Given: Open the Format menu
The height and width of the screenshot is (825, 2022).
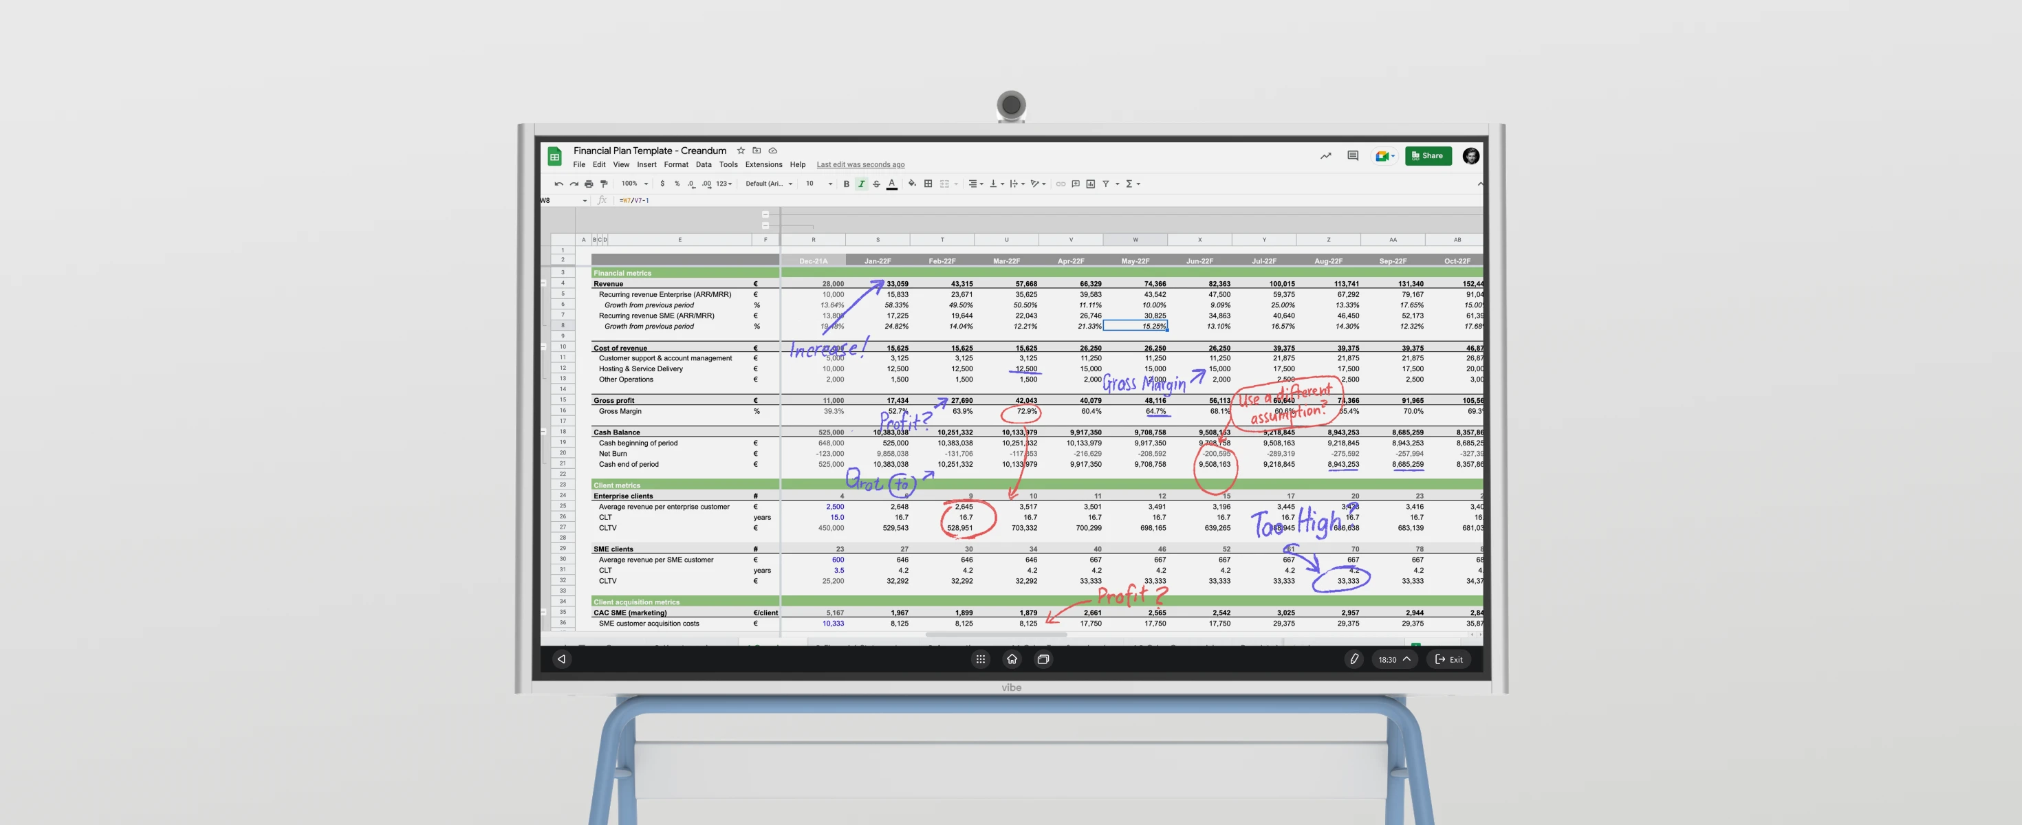Looking at the screenshot, I should point(675,165).
